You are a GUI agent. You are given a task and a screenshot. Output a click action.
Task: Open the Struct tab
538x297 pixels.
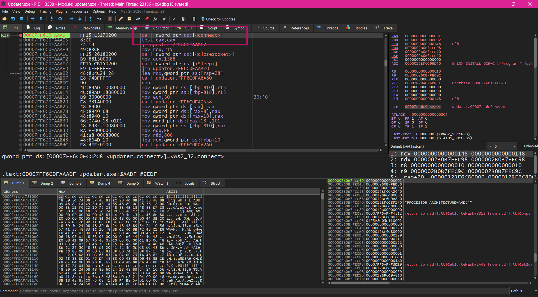point(212,183)
